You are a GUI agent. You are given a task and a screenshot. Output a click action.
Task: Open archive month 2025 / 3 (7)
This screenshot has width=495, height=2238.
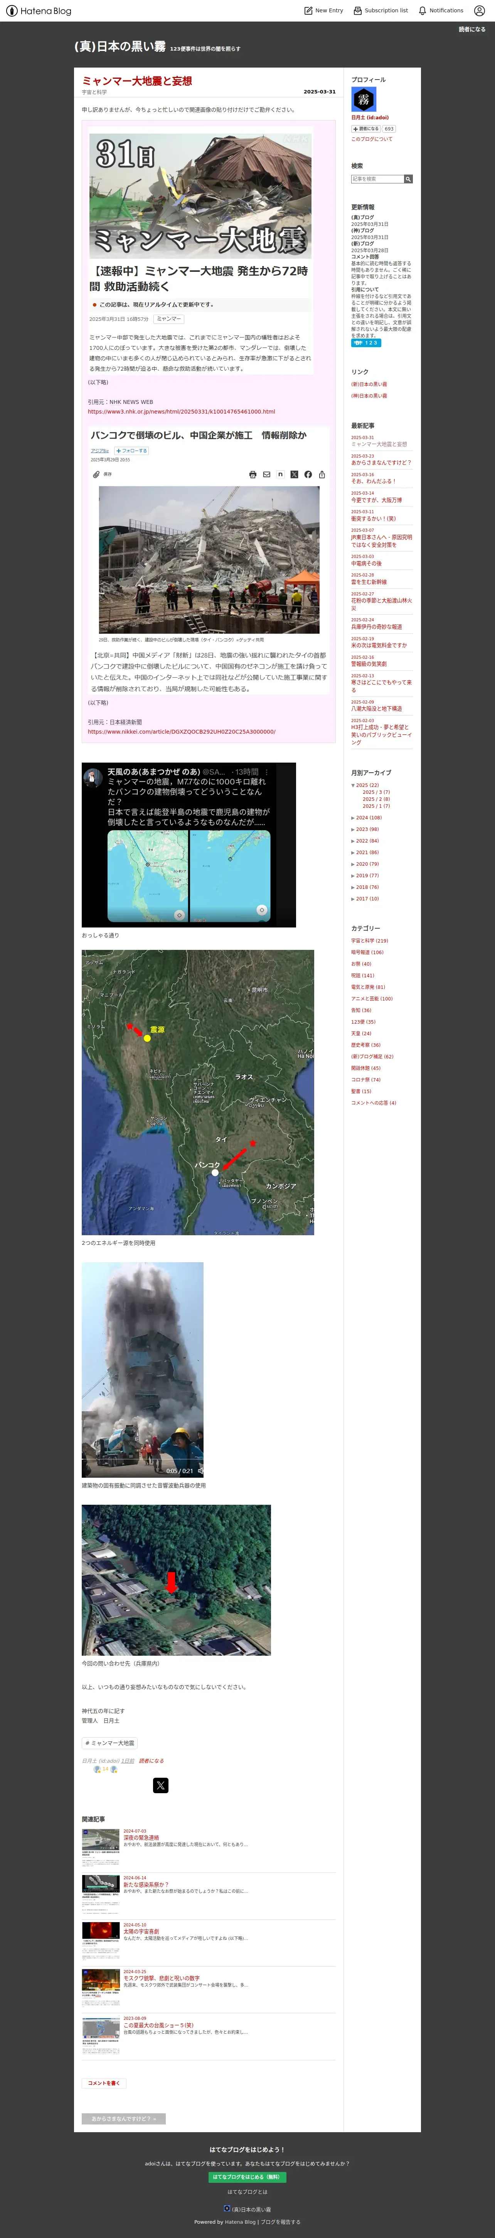pos(376,792)
